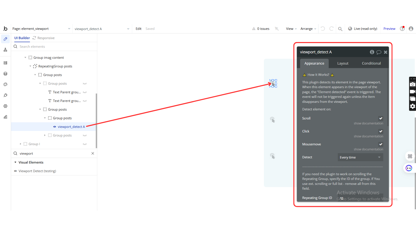Click the Bubble logo icon

[x=5, y=29]
